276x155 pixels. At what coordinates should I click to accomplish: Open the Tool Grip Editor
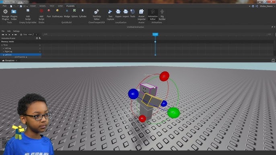point(97,15)
